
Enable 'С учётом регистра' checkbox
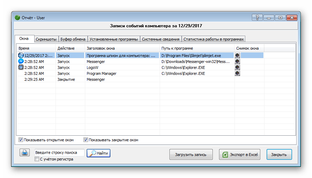tap(37, 159)
